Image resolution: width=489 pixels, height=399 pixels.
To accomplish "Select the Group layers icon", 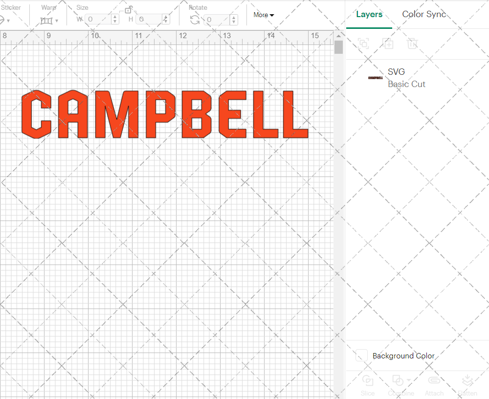I will pyautogui.click(x=363, y=44).
